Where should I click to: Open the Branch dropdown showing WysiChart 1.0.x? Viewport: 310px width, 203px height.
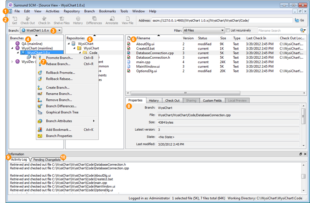41,31
